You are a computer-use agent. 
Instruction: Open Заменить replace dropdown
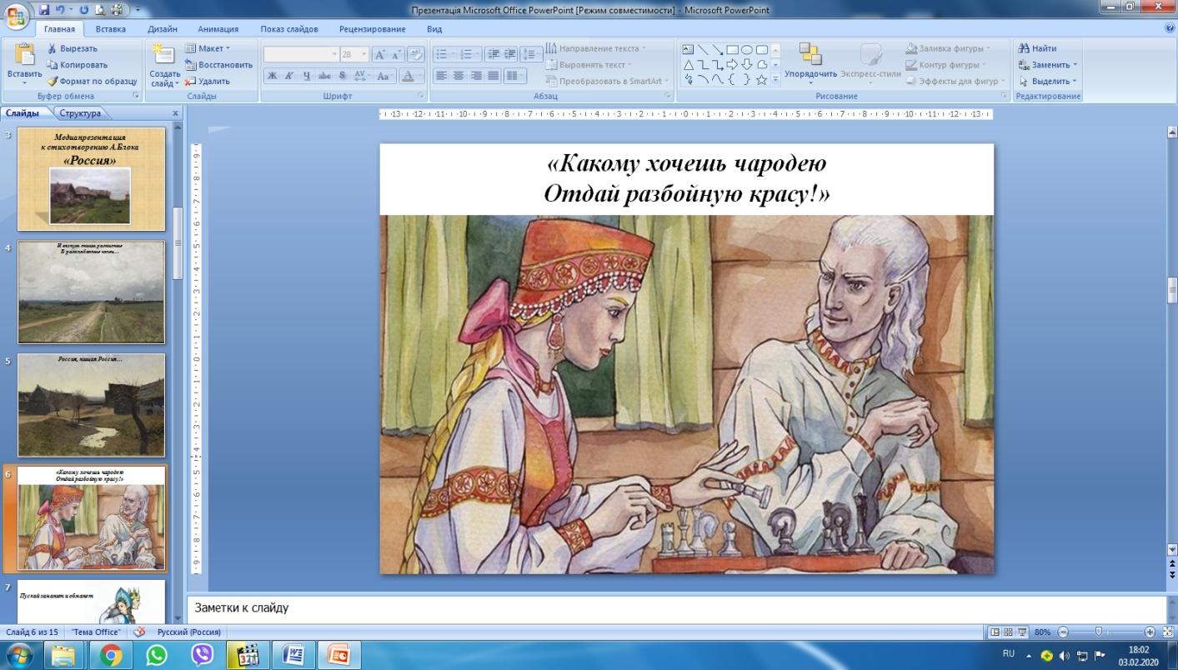(x=1048, y=65)
